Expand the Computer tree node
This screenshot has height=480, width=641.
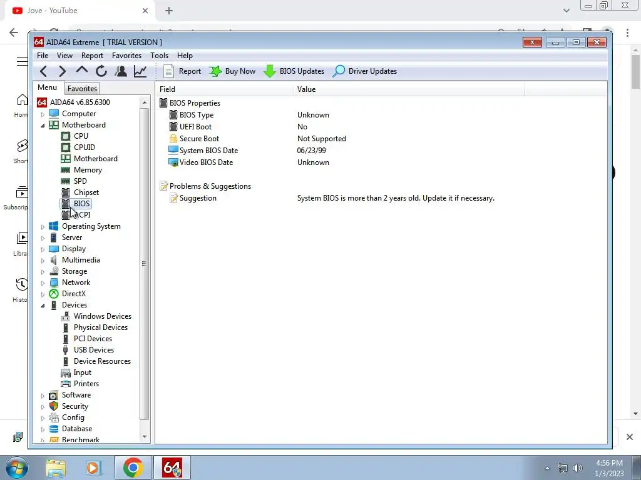tap(43, 114)
